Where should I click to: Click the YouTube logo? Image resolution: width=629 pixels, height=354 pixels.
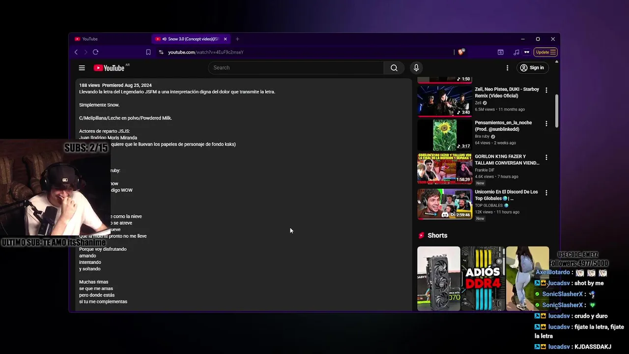pos(109,68)
